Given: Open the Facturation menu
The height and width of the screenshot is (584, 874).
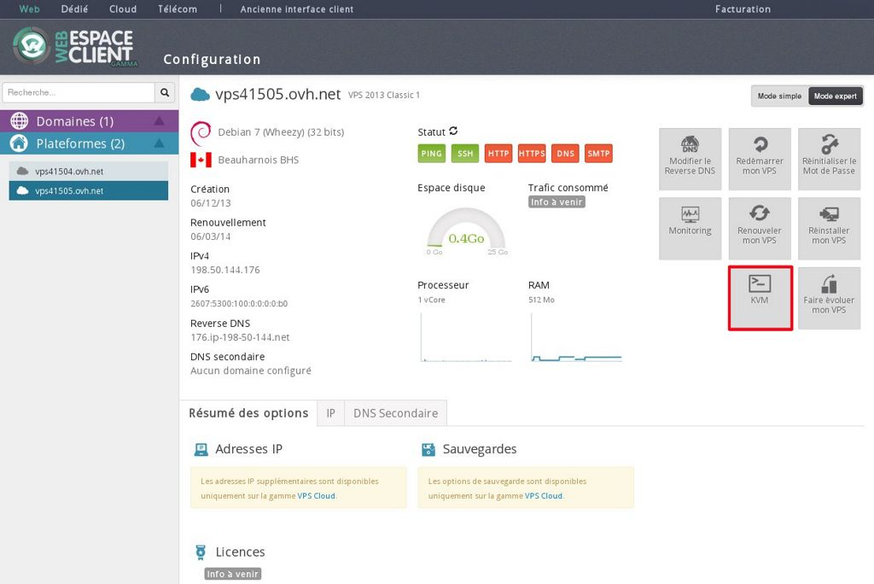Looking at the screenshot, I should [x=743, y=9].
